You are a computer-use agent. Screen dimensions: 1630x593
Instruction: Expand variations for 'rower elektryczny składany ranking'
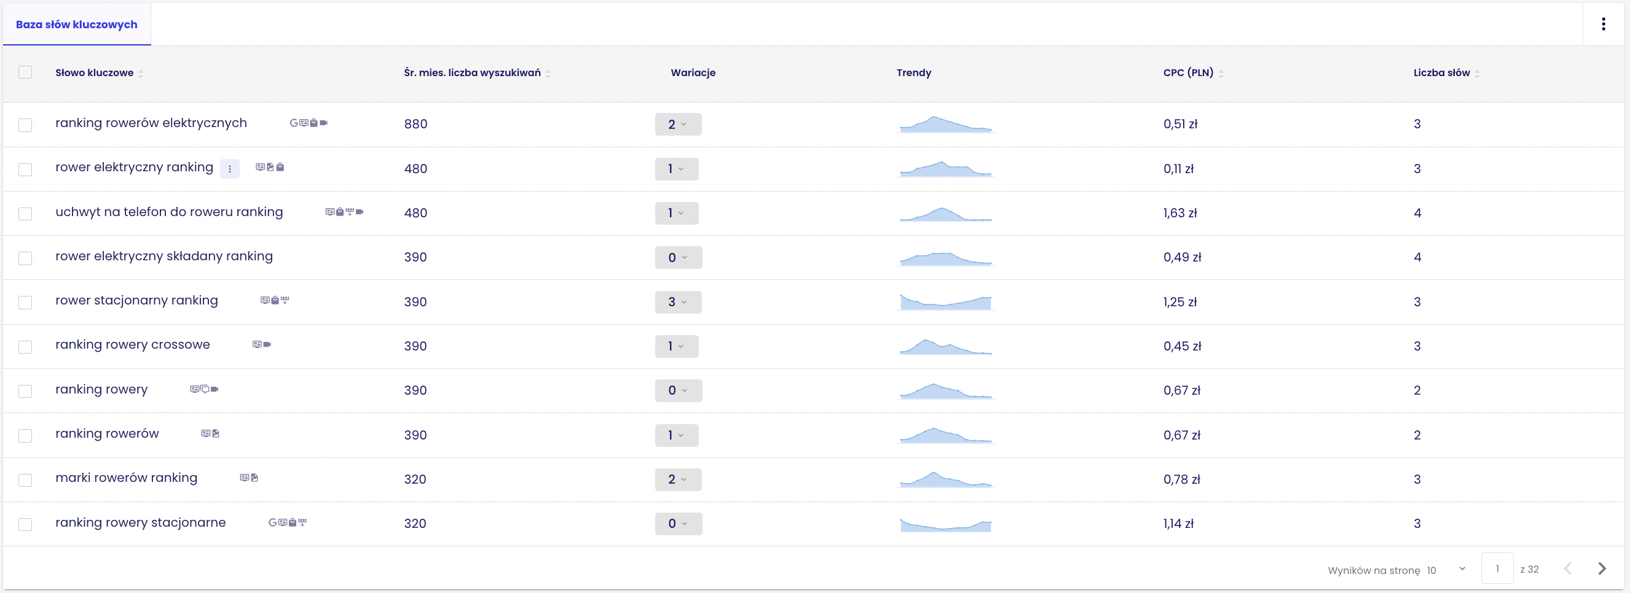(679, 257)
